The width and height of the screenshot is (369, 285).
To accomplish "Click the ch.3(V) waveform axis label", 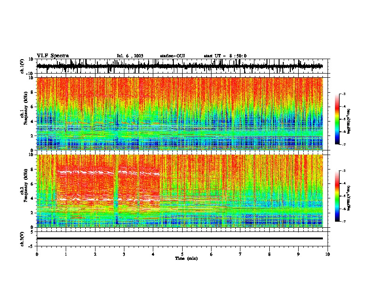I will pyautogui.click(x=22, y=239).
